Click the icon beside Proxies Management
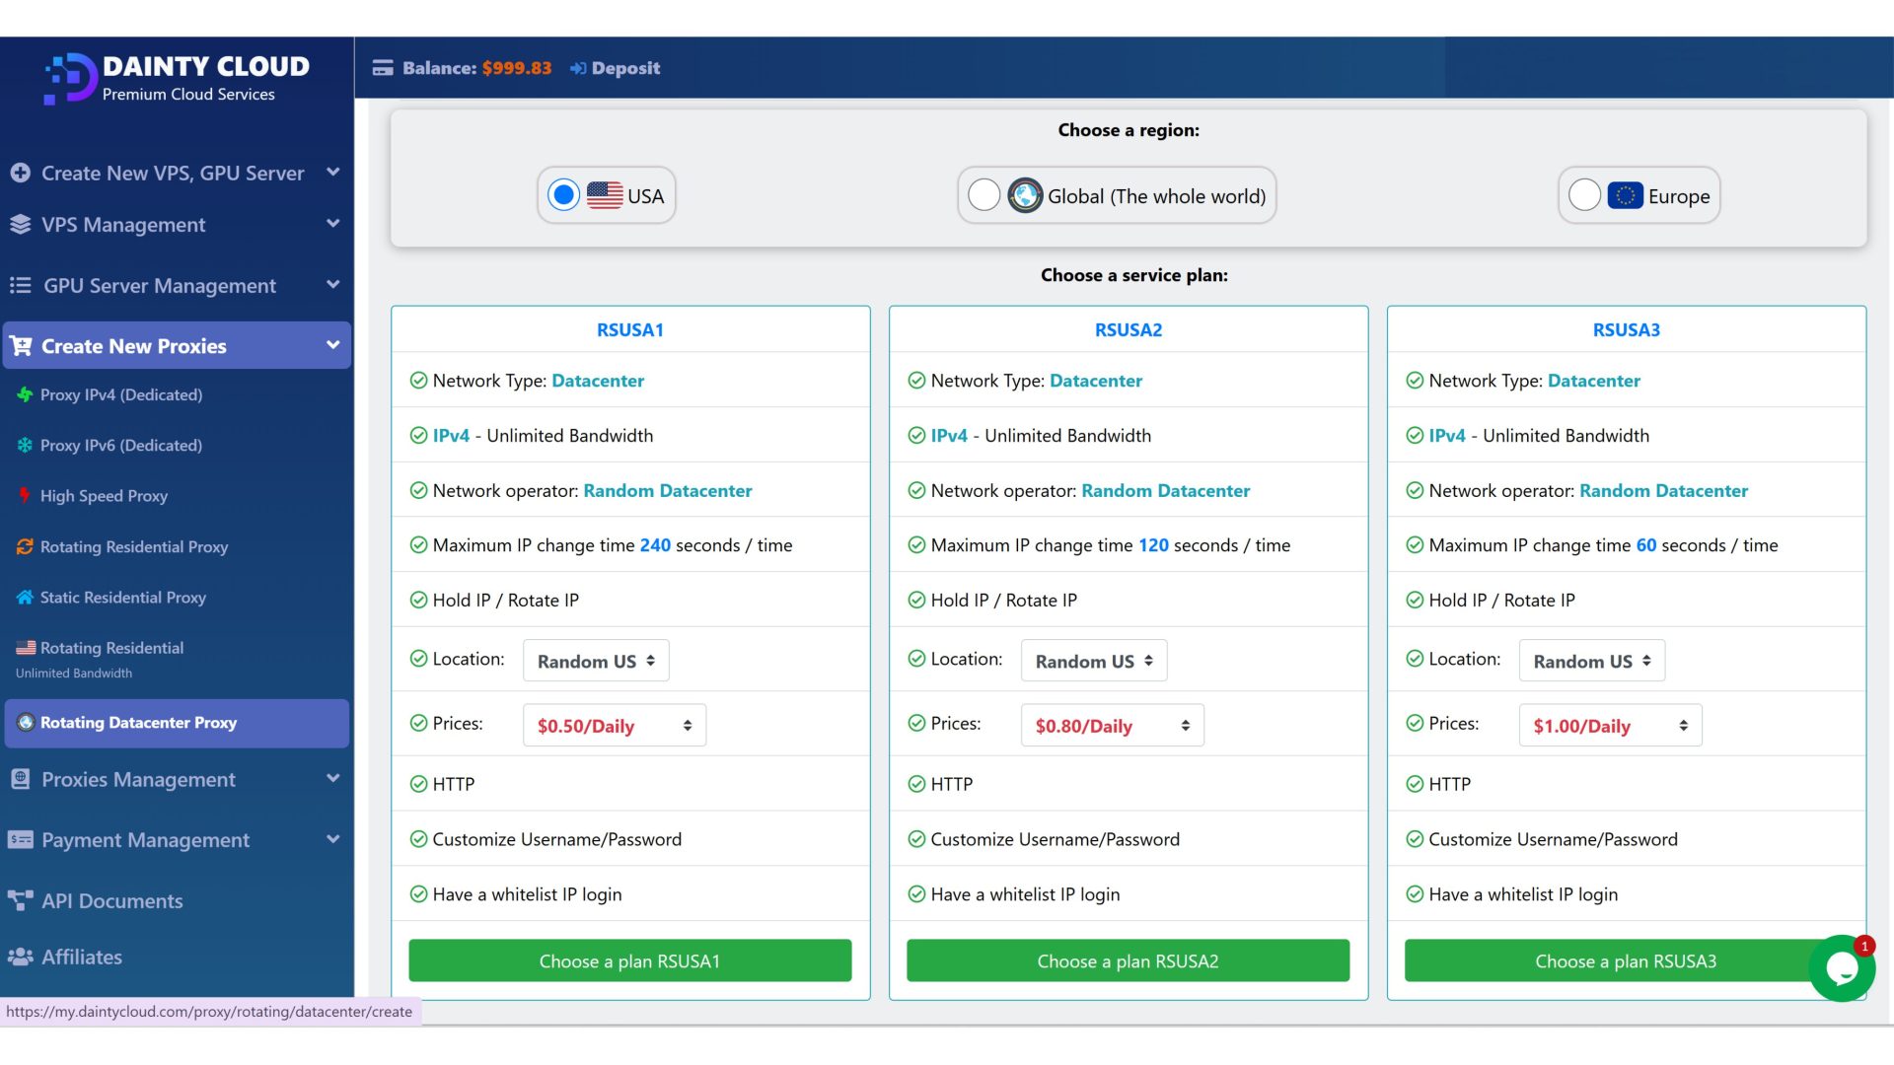 pos(20,779)
